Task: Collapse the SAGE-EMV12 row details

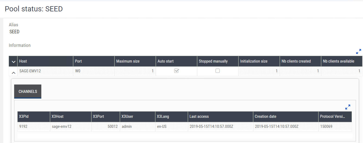Action: (x=13, y=73)
